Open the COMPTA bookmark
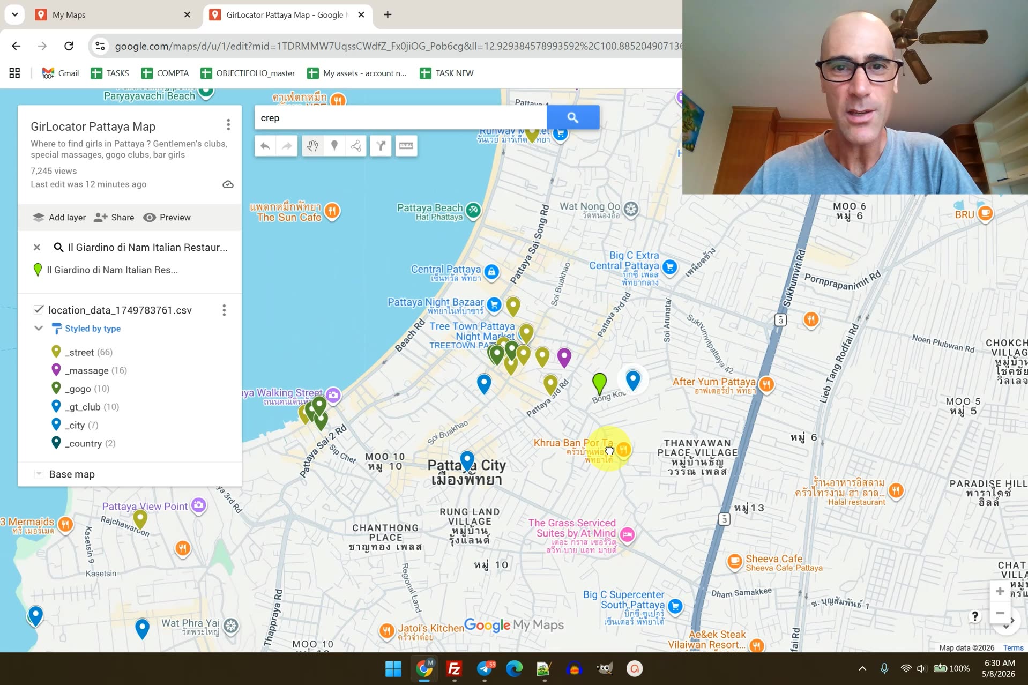The width and height of the screenshot is (1028, 685). 165,73
